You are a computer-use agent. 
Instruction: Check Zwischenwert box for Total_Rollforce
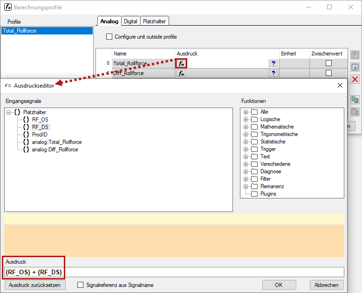[328, 63]
